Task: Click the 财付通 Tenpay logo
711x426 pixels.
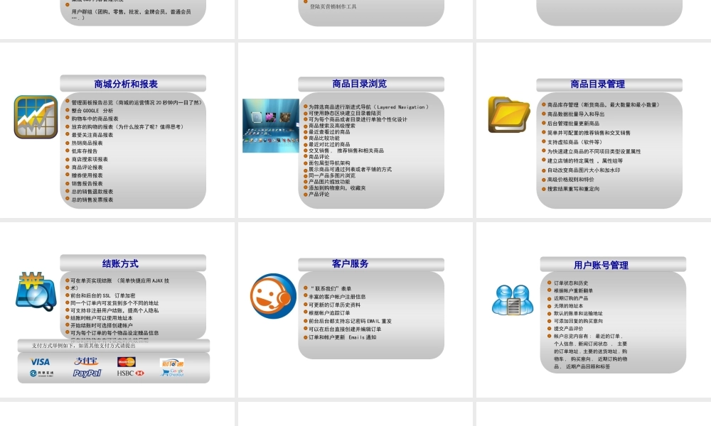Action: click(172, 363)
